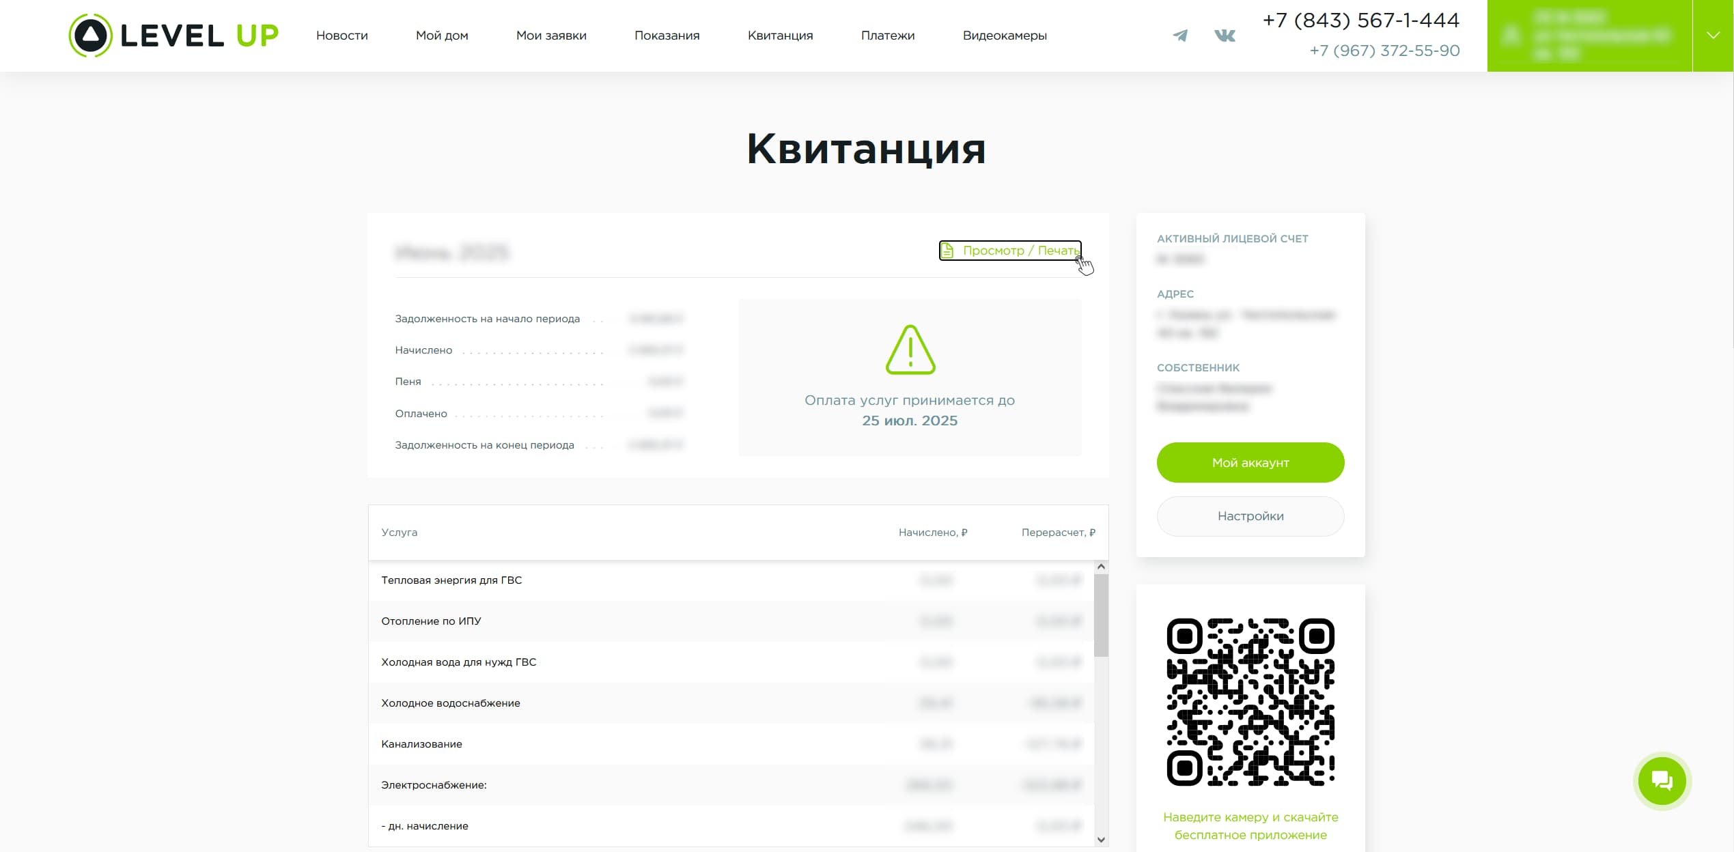Screen dimensions: 1734x852
Task: Click the Квитанция page heading
Action: point(866,149)
